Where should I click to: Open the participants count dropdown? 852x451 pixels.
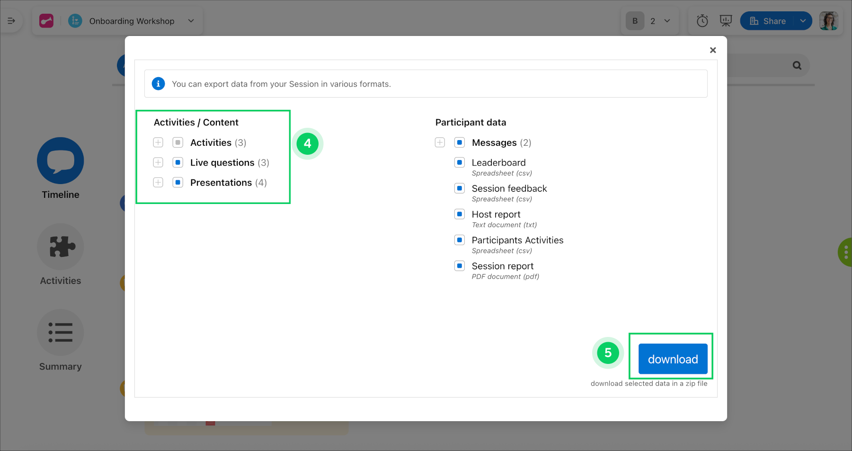pyautogui.click(x=667, y=21)
